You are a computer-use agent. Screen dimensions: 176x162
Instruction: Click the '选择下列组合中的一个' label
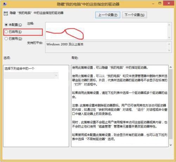point(19,68)
